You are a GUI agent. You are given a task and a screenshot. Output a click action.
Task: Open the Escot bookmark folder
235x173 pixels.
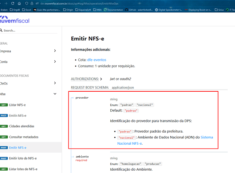[27, 10]
